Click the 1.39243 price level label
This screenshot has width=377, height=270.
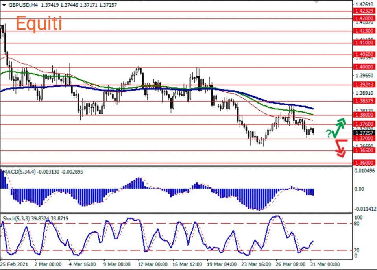point(364,85)
